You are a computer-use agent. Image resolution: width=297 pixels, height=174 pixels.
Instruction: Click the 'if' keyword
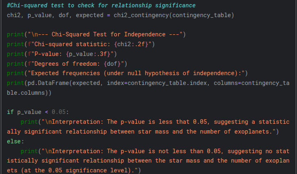click(10, 112)
